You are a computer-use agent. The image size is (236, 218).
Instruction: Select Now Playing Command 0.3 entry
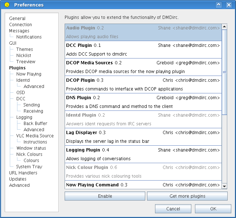(x=143, y=185)
